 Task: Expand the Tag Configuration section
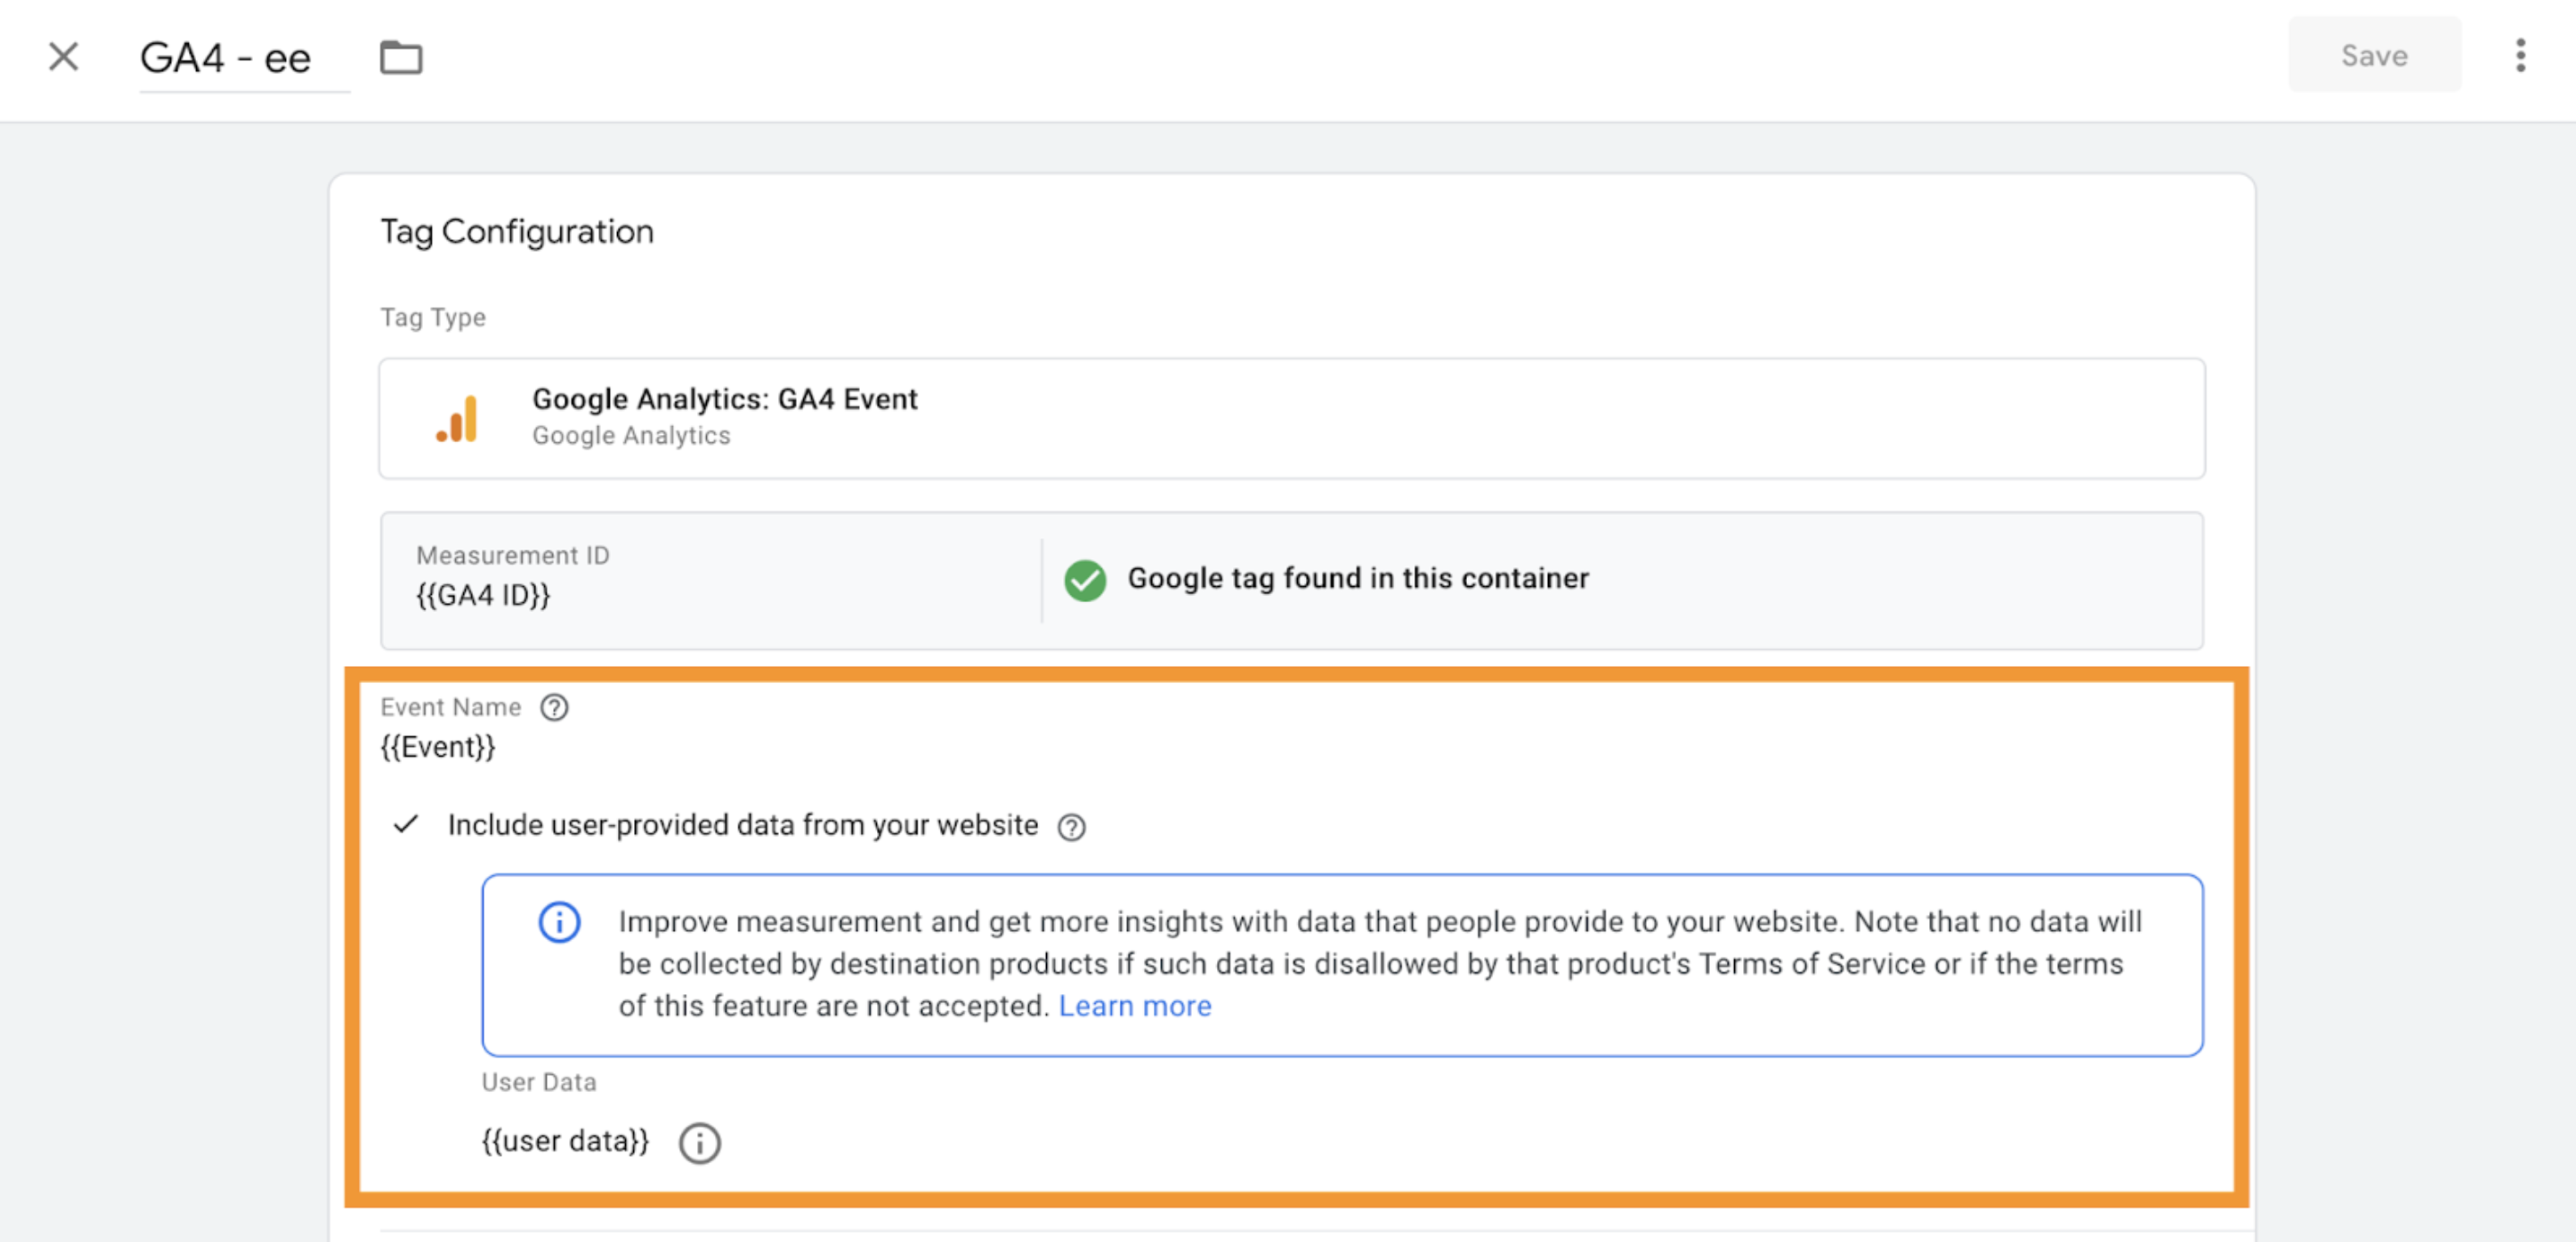tap(517, 231)
